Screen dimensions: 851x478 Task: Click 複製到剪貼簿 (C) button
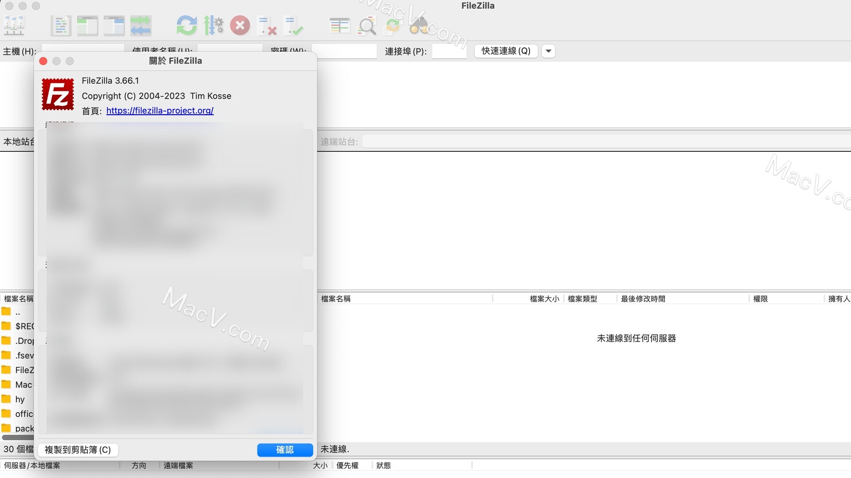click(x=78, y=450)
